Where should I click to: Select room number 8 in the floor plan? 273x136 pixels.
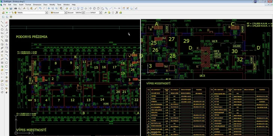tap(56, 63)
